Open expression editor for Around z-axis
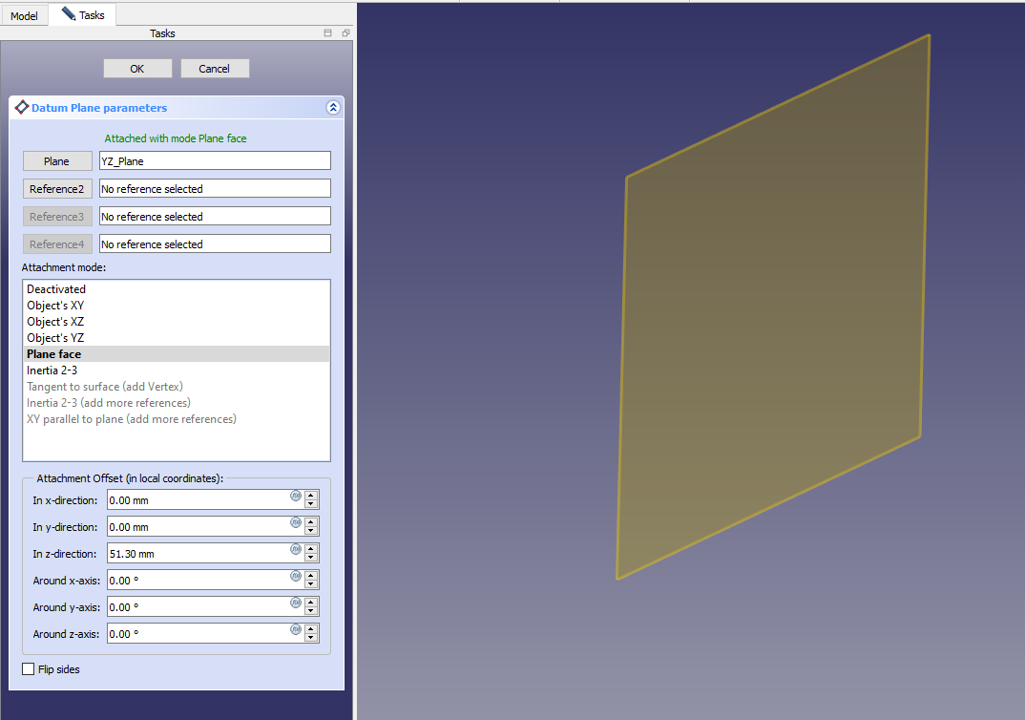1025x720 pixels. click(296, 629)
